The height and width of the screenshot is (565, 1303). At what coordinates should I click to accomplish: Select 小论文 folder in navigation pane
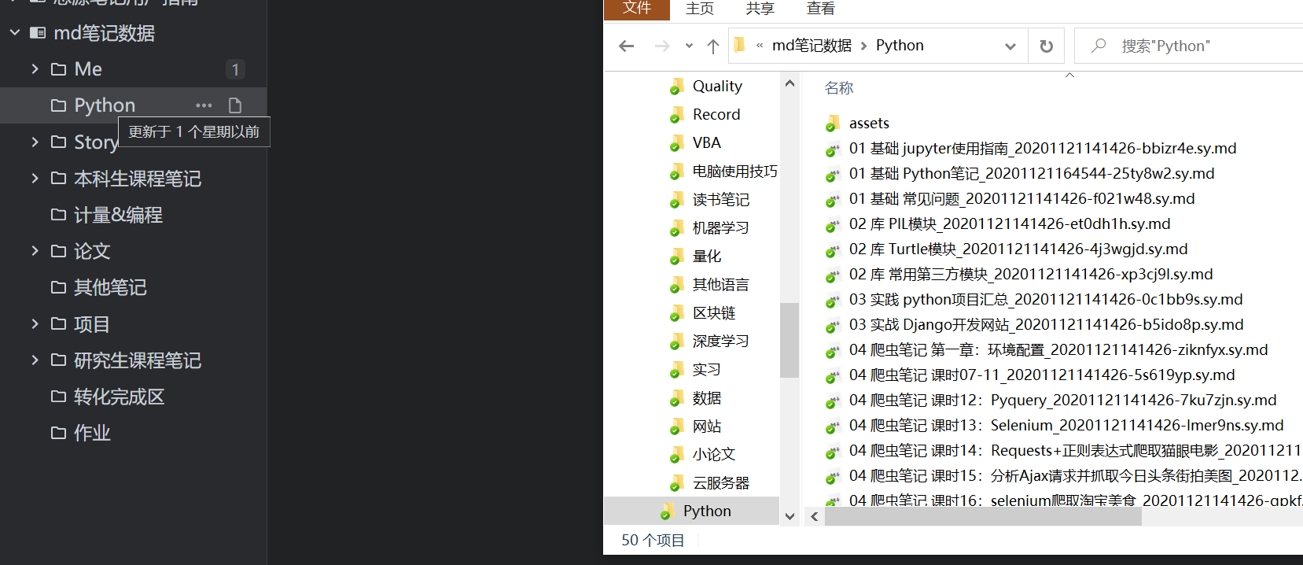[713, 455]
